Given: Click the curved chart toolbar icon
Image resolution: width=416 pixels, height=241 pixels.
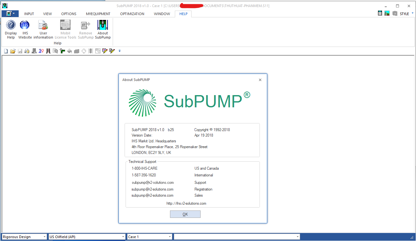Looking at the screenshot, I should pos(98,51).
